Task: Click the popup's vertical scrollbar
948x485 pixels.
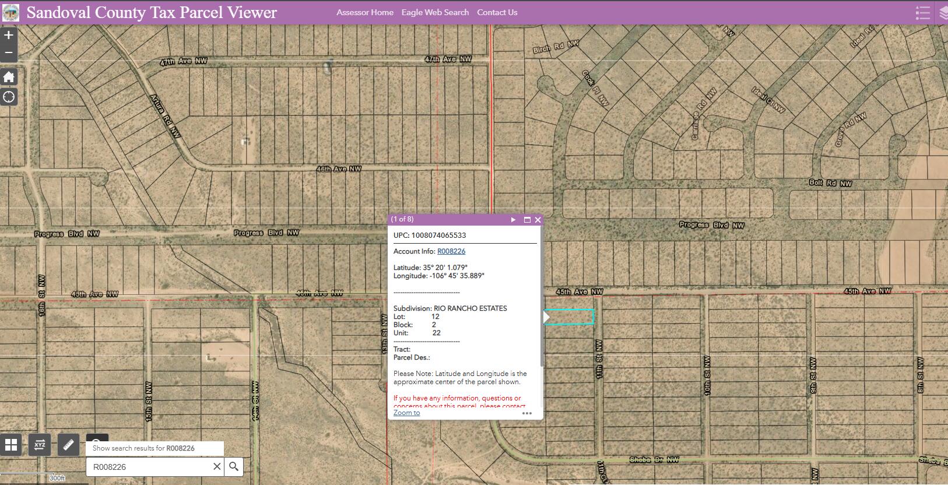Action: 542,297
